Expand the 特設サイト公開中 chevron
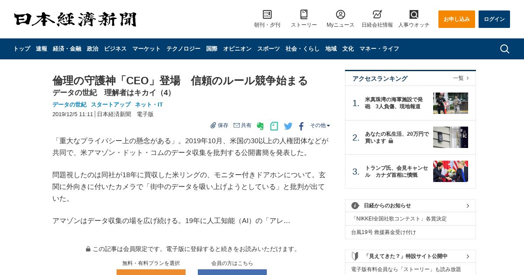524x275 pixels. [468, 256]
